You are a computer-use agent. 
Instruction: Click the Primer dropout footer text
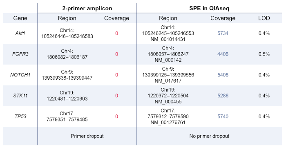[x=87, y=136]
